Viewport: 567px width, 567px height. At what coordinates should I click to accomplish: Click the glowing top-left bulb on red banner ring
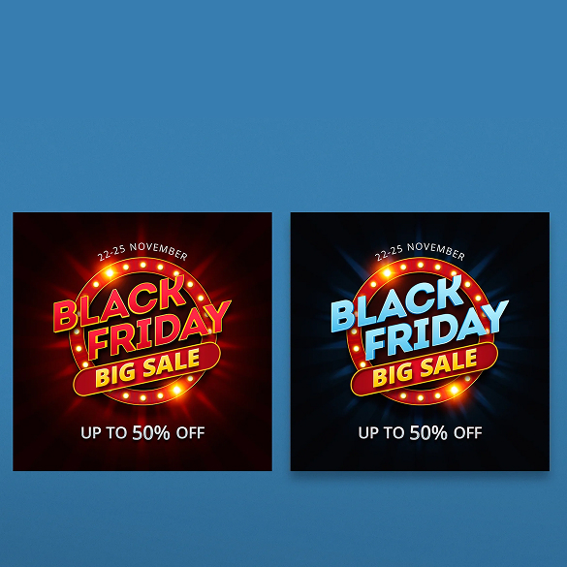coord(110,272)
